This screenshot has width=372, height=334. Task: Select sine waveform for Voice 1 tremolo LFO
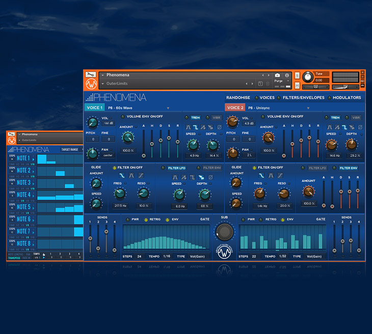pyautogui.click(x=188, y=127)
